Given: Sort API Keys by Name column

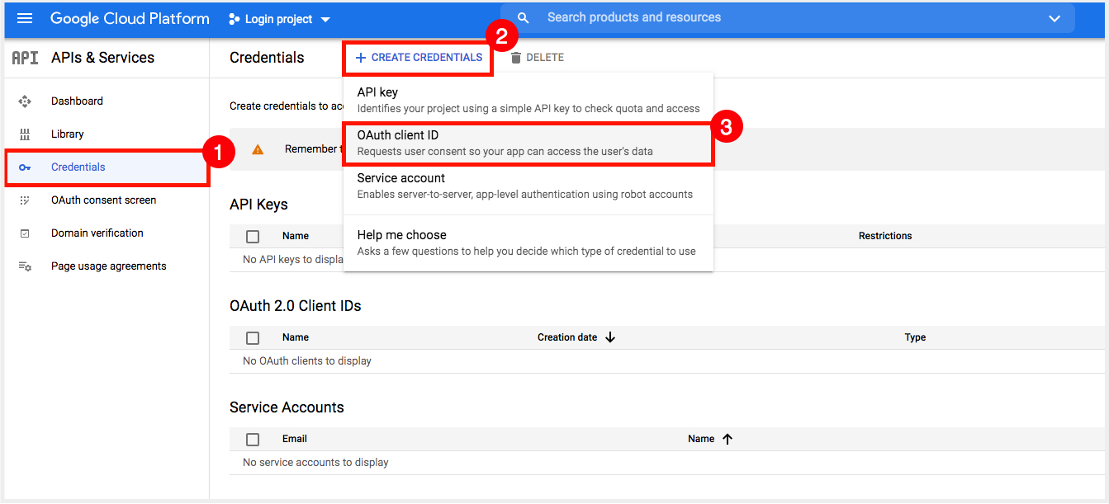Looking at the screenshot, I should point(296,236).
